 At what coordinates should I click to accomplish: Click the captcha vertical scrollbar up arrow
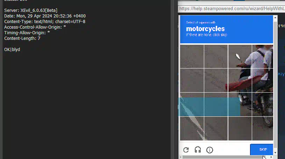(x=275, y=17)
